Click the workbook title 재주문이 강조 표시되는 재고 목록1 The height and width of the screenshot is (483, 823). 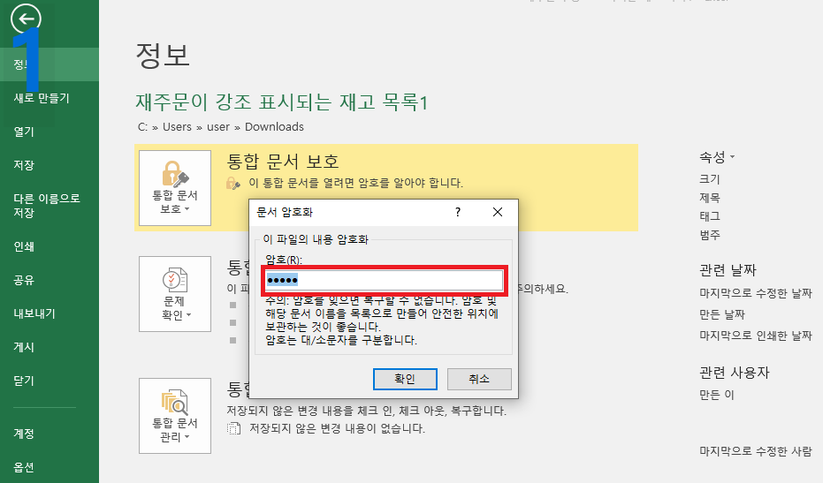point(282,102)
